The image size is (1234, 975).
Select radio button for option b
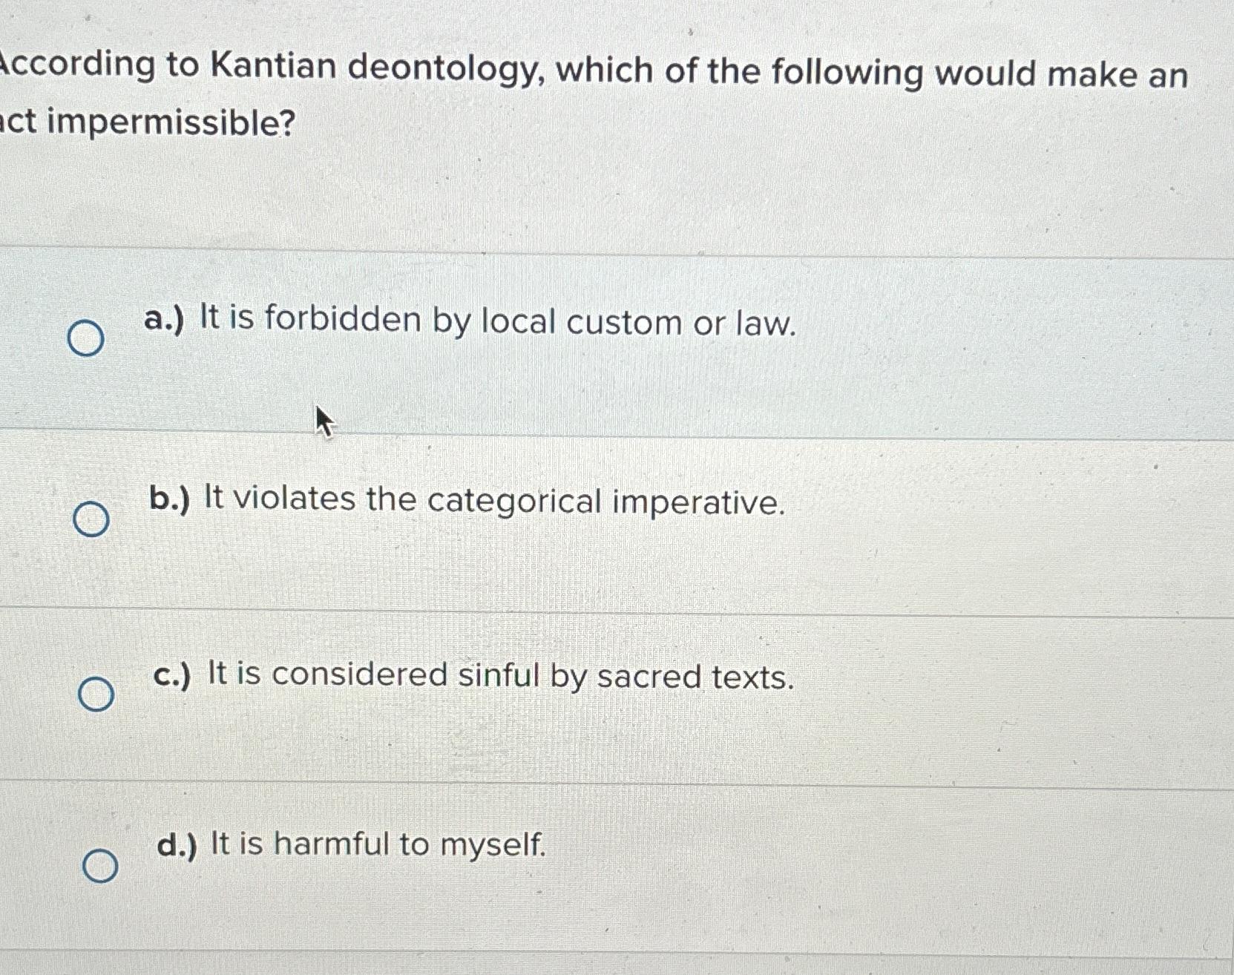point(91,520)
